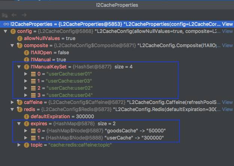Expand the userCache expires entry

tap(26, 138)
